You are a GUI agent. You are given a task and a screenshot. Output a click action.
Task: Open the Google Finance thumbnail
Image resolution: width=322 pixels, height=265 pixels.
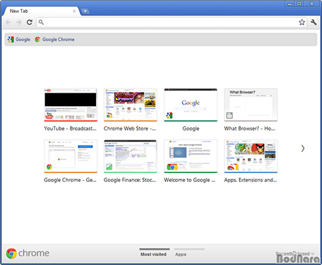tap(131, 156)
